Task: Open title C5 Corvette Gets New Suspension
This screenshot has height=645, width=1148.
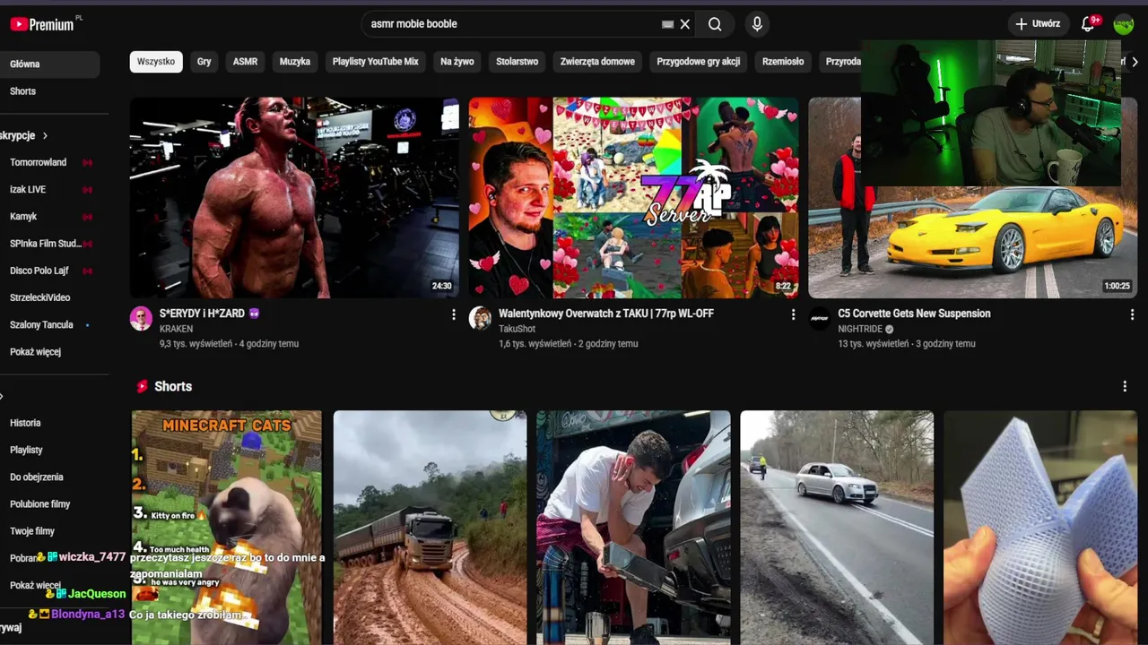Action: 914,314
